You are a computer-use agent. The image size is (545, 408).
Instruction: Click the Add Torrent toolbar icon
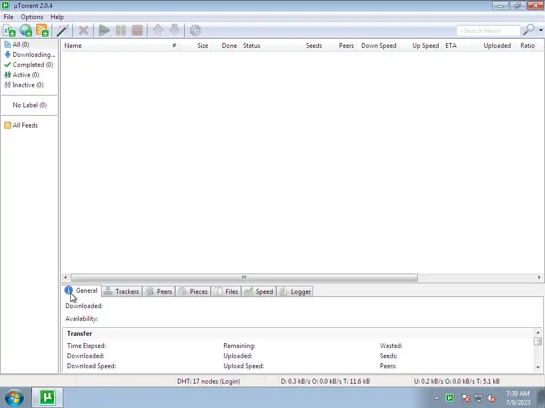click(10, 30)
